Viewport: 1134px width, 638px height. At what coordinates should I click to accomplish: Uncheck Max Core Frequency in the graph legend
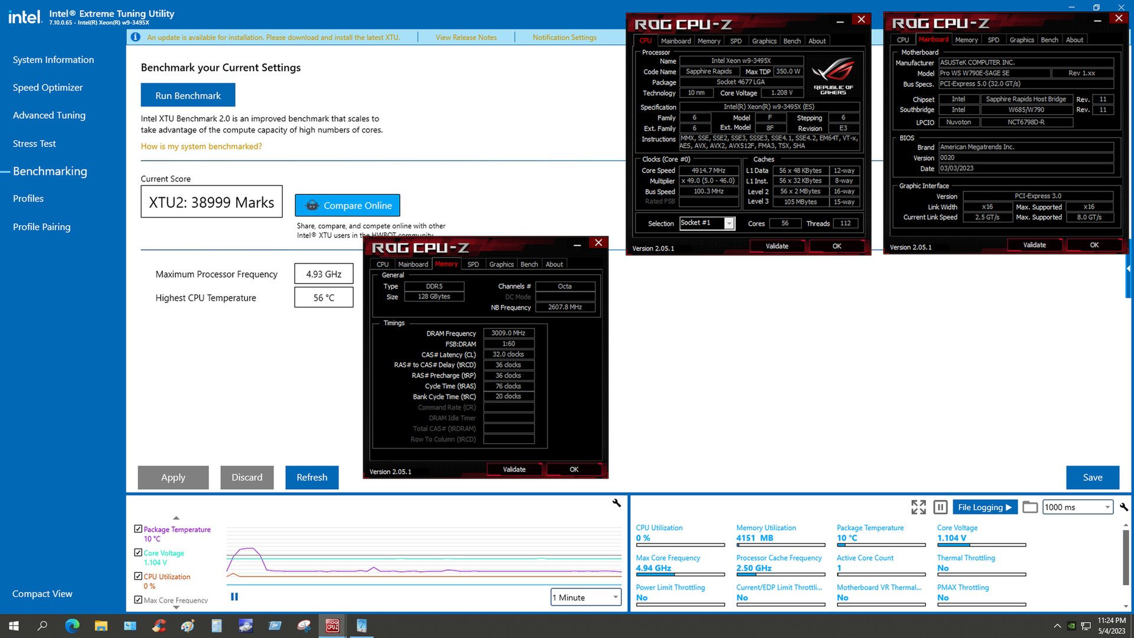pos(138,600)
